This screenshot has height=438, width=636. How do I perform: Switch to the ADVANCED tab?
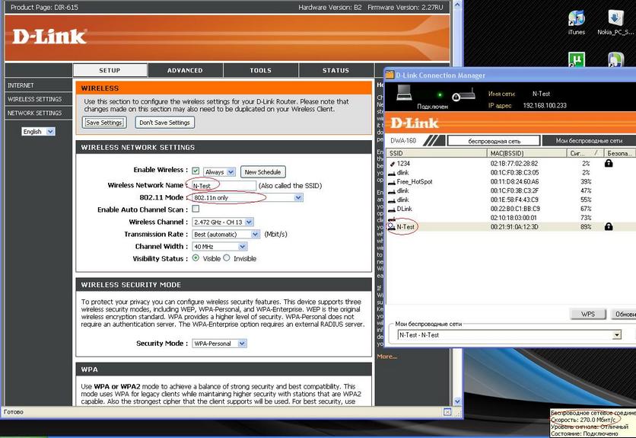pos(185,70)
